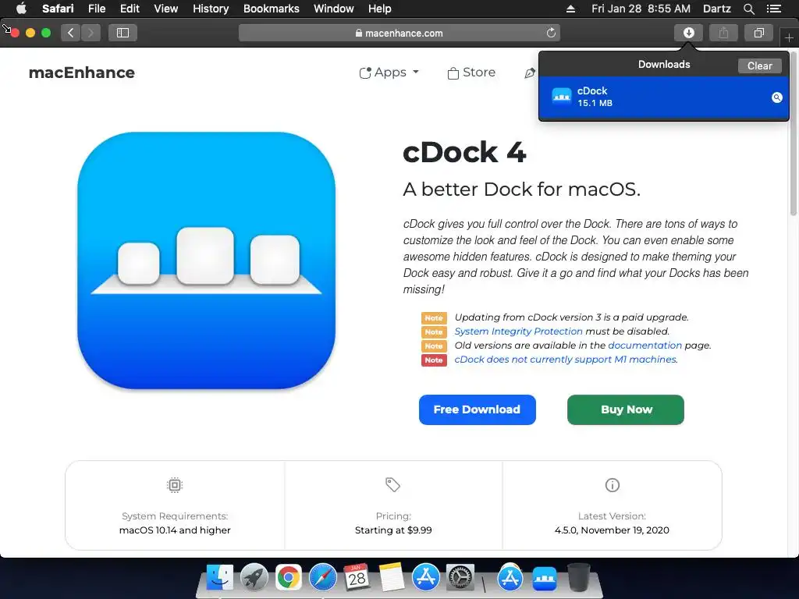This screenshot has width=799, height=599.
Task: Launch cDock app from the Dock
Action: click(x=544, y=579)
